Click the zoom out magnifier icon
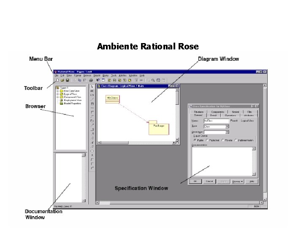 click(153, 80)
